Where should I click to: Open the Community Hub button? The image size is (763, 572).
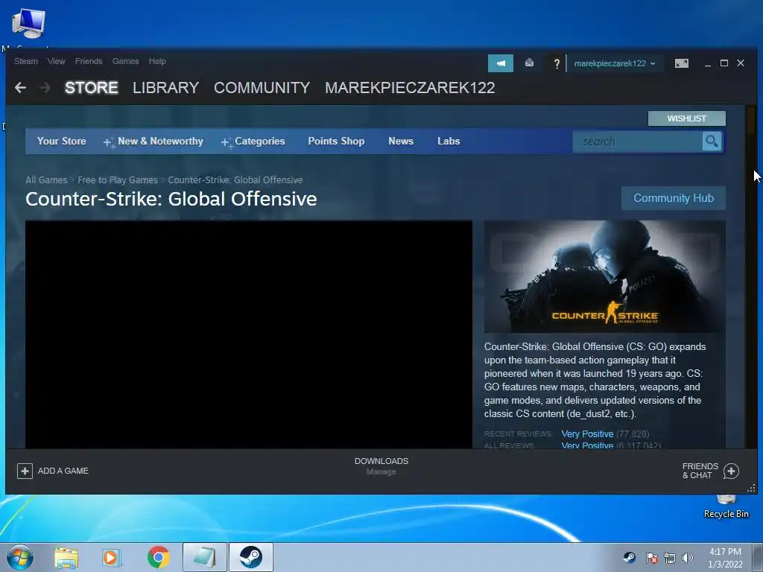click(x=674, y=198)
